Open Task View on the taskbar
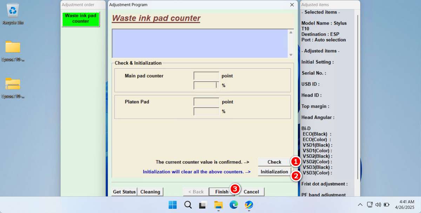The height and width of the screenshot is (213, 421). (203, 205)
